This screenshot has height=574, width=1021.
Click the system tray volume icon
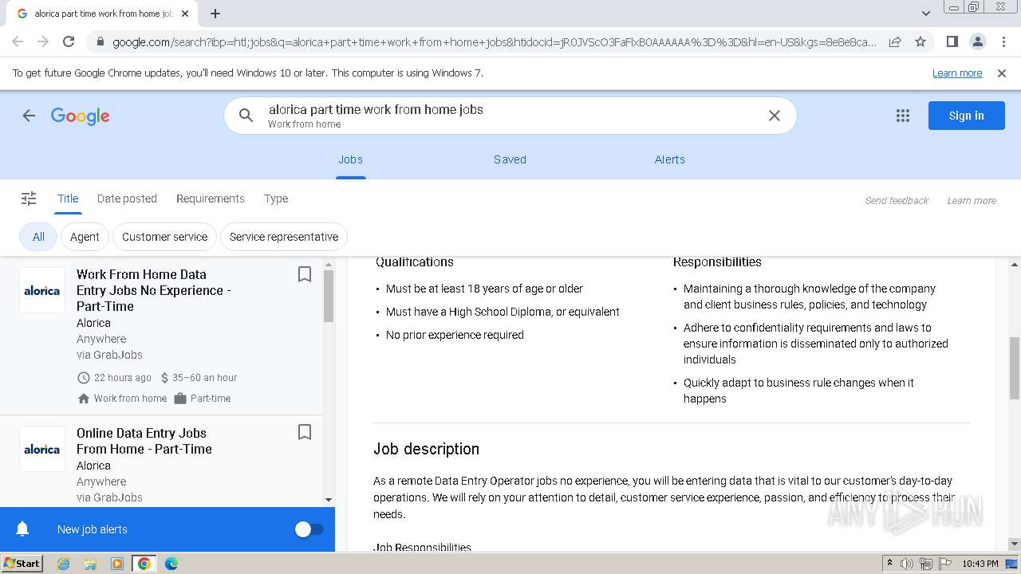point(907,564)
